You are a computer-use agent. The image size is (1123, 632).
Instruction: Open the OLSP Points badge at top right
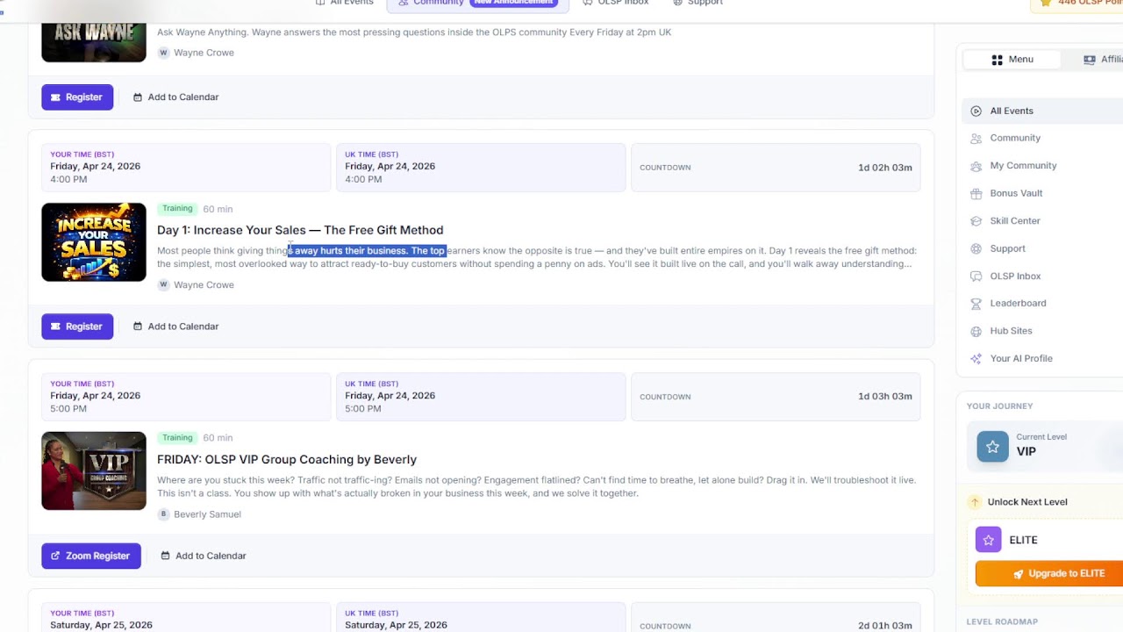tap(1078, 4)
